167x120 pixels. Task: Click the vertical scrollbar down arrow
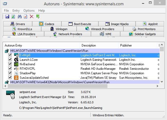[x=162, y=82]
